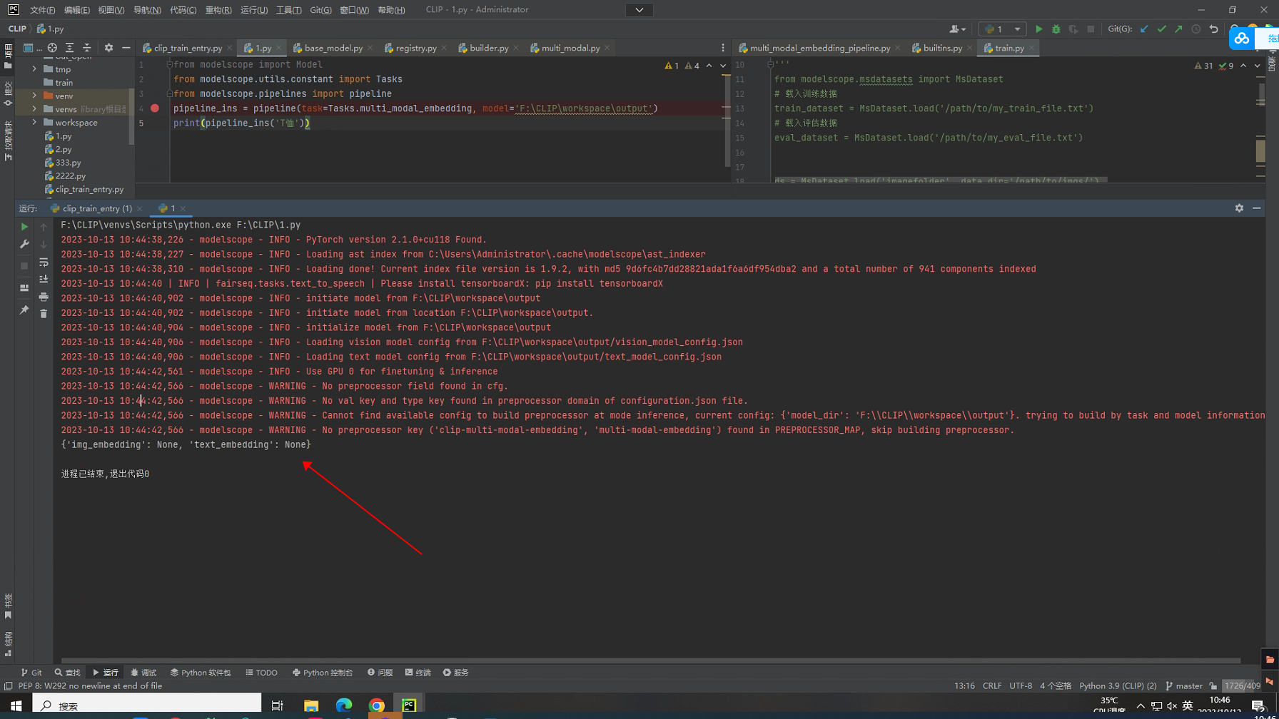Screen dimensions: 1279x719
Task: Click locate current file crosshair icon
Action: coord(52,48)
